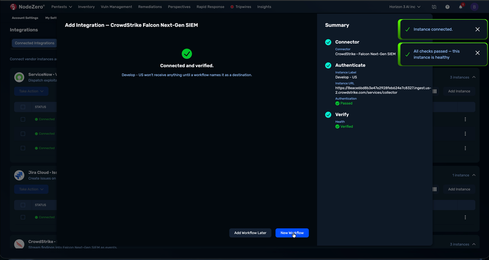
Task: Open the Pentests dropdown menu
Action: [x=61, y=7]
